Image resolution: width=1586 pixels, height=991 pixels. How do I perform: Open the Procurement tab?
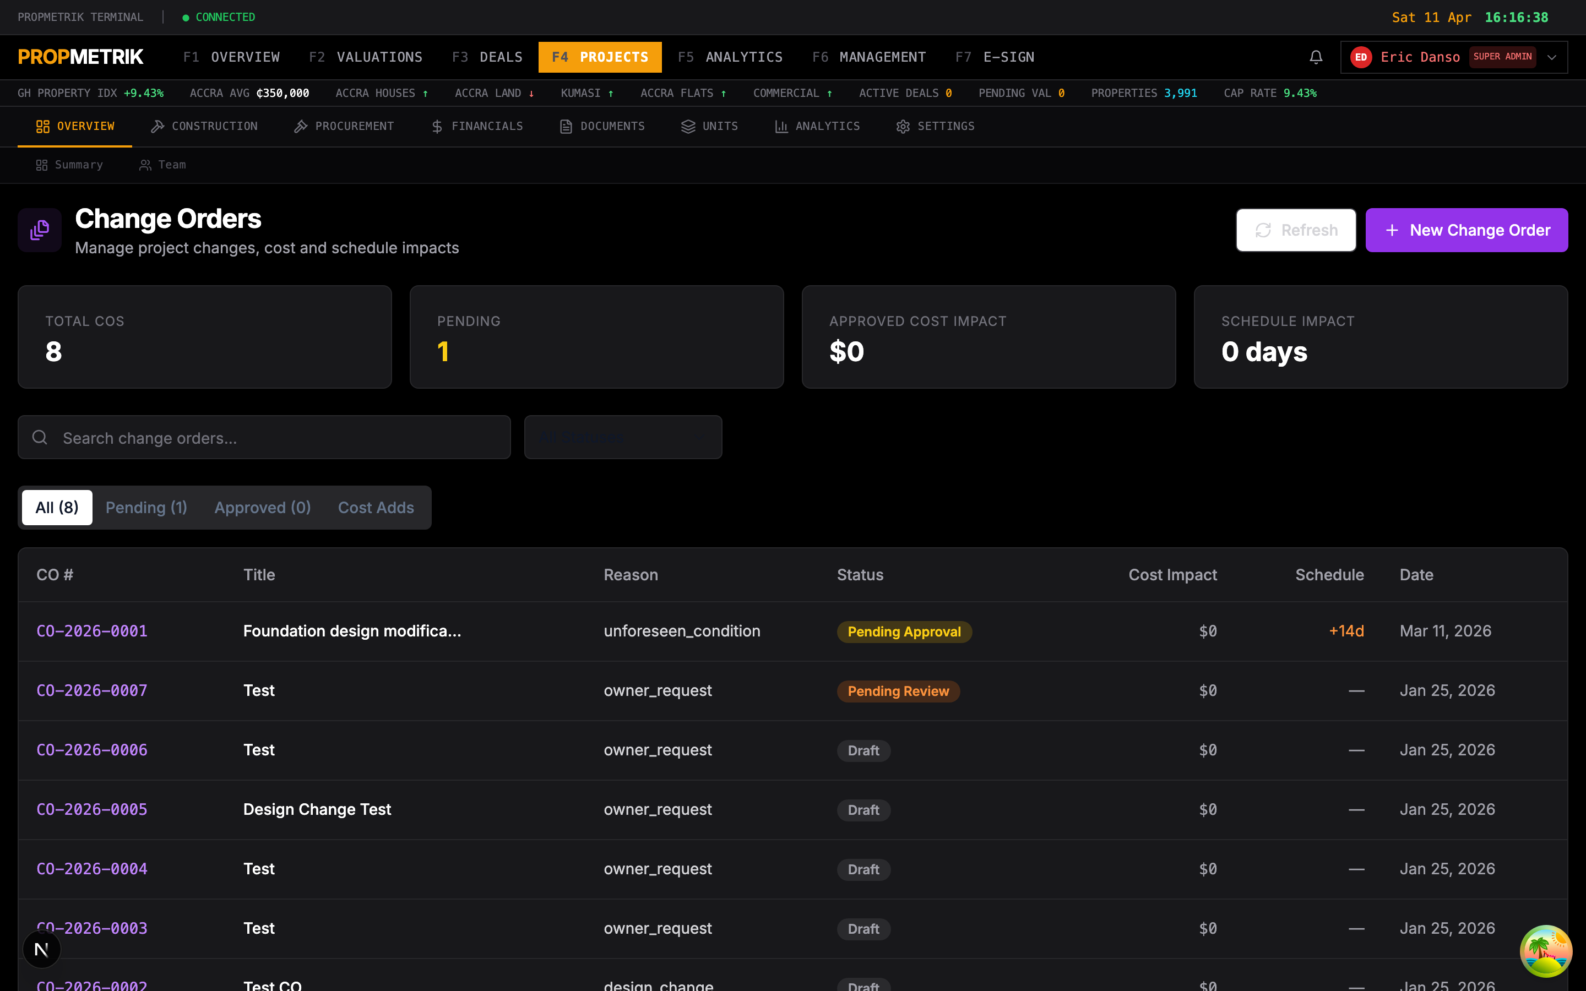(x=344, y=127)
